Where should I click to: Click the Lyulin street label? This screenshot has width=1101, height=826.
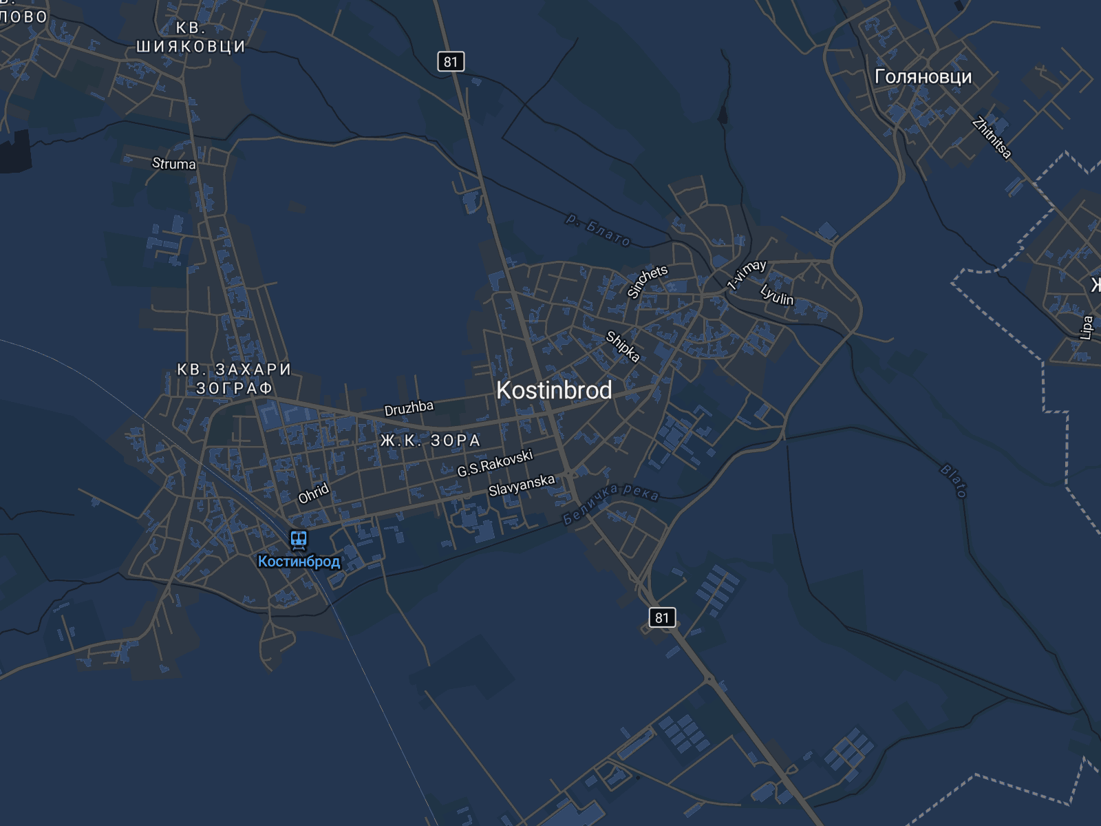click(777, 295)
